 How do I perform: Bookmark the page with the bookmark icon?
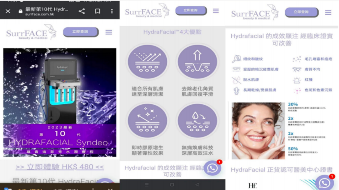[x=98, y=11]
